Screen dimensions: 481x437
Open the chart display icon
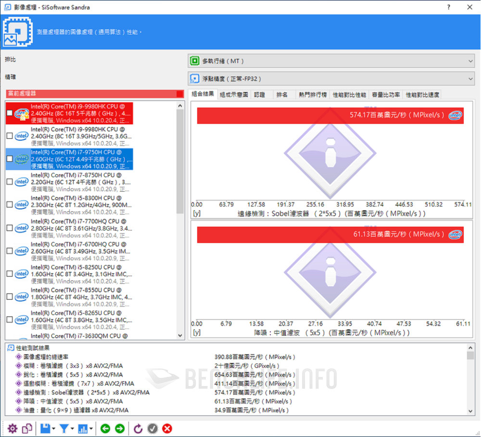tap(83, 428)
